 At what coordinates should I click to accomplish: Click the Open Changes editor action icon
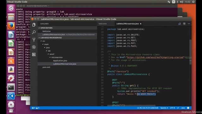(180, 24)
